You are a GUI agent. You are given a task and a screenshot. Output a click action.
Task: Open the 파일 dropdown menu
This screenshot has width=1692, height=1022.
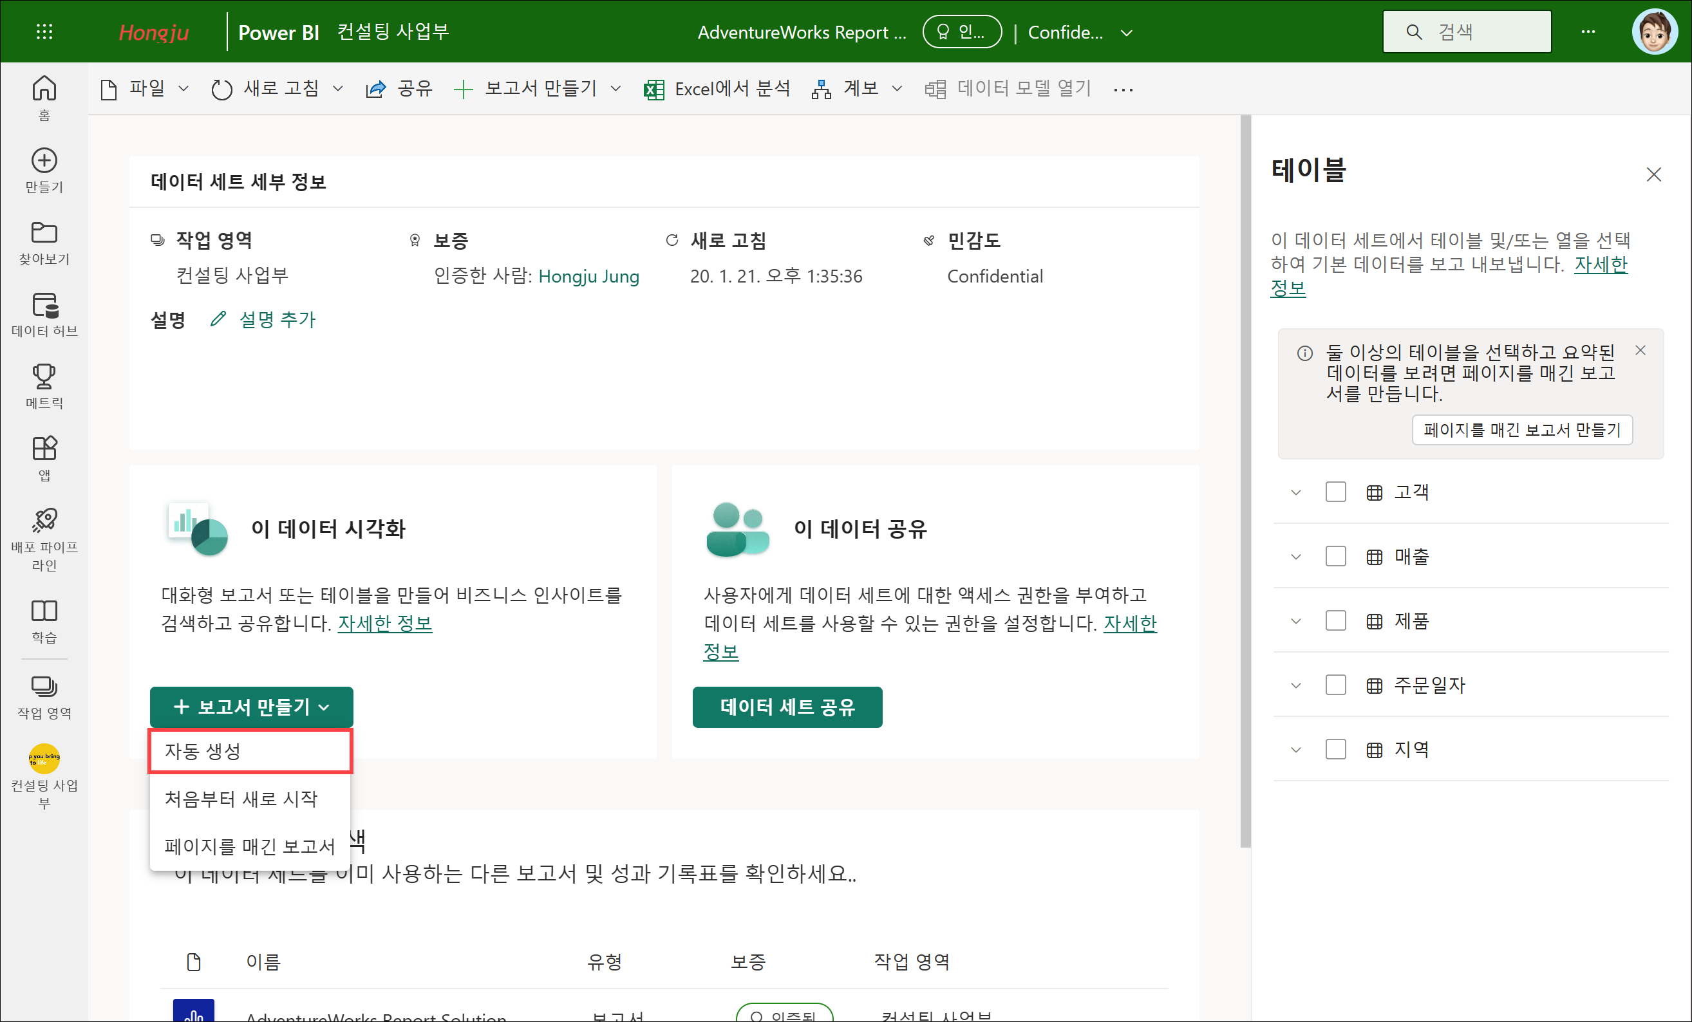pos(145,89)
